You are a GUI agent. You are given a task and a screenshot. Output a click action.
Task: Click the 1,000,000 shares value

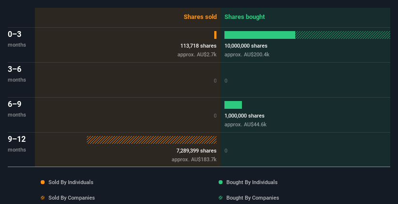pos(244,116)
